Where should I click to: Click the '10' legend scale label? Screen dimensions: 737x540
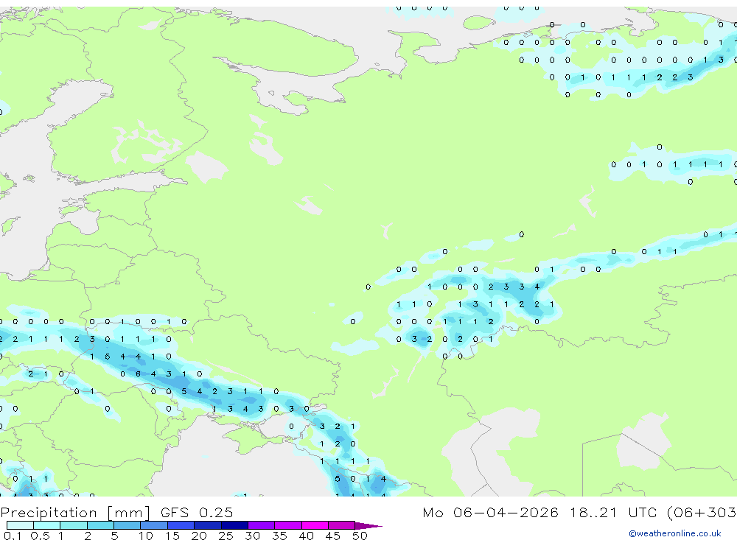pos(146,536)
